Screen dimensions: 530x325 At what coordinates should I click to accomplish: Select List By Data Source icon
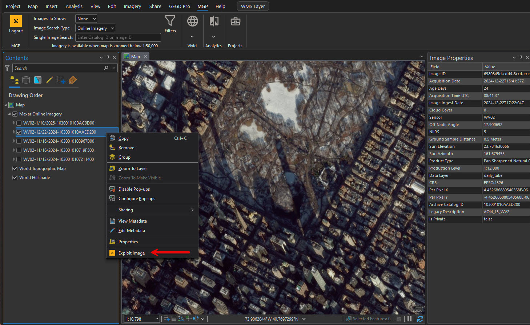tap(26, 80)
